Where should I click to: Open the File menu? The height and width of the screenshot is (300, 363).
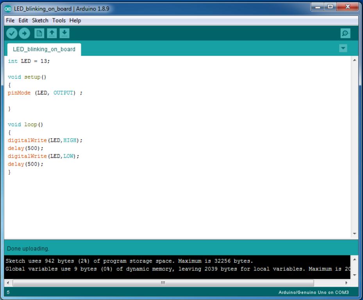click(10, 20)
